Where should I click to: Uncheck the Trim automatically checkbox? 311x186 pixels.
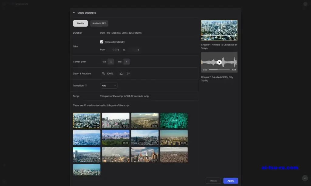coord(101,42)
